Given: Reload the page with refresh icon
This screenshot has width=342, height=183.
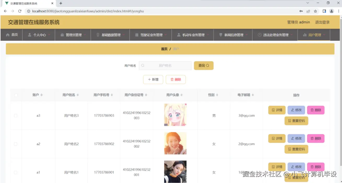Looking at the screenshot, I should [x=20, y=11].
